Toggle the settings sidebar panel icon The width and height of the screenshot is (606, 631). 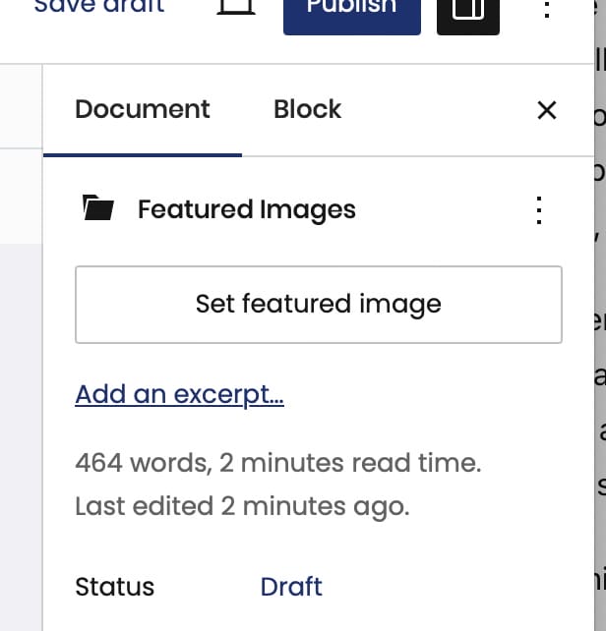pos(468,16)
